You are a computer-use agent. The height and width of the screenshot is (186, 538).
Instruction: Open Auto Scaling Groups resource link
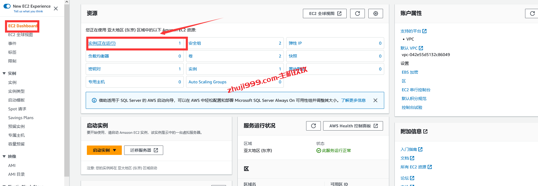tap(208, 82)
